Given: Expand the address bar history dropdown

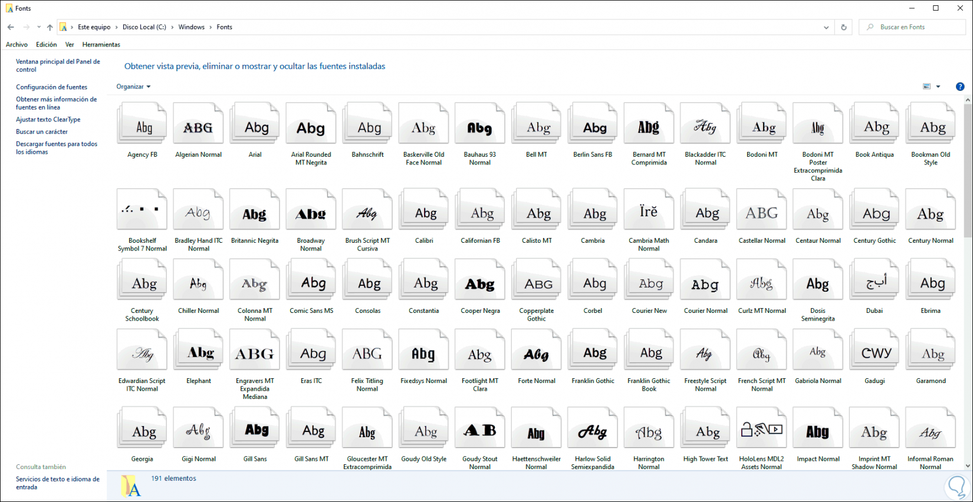Looking at the screenshot, I should [x=826, y=27].
